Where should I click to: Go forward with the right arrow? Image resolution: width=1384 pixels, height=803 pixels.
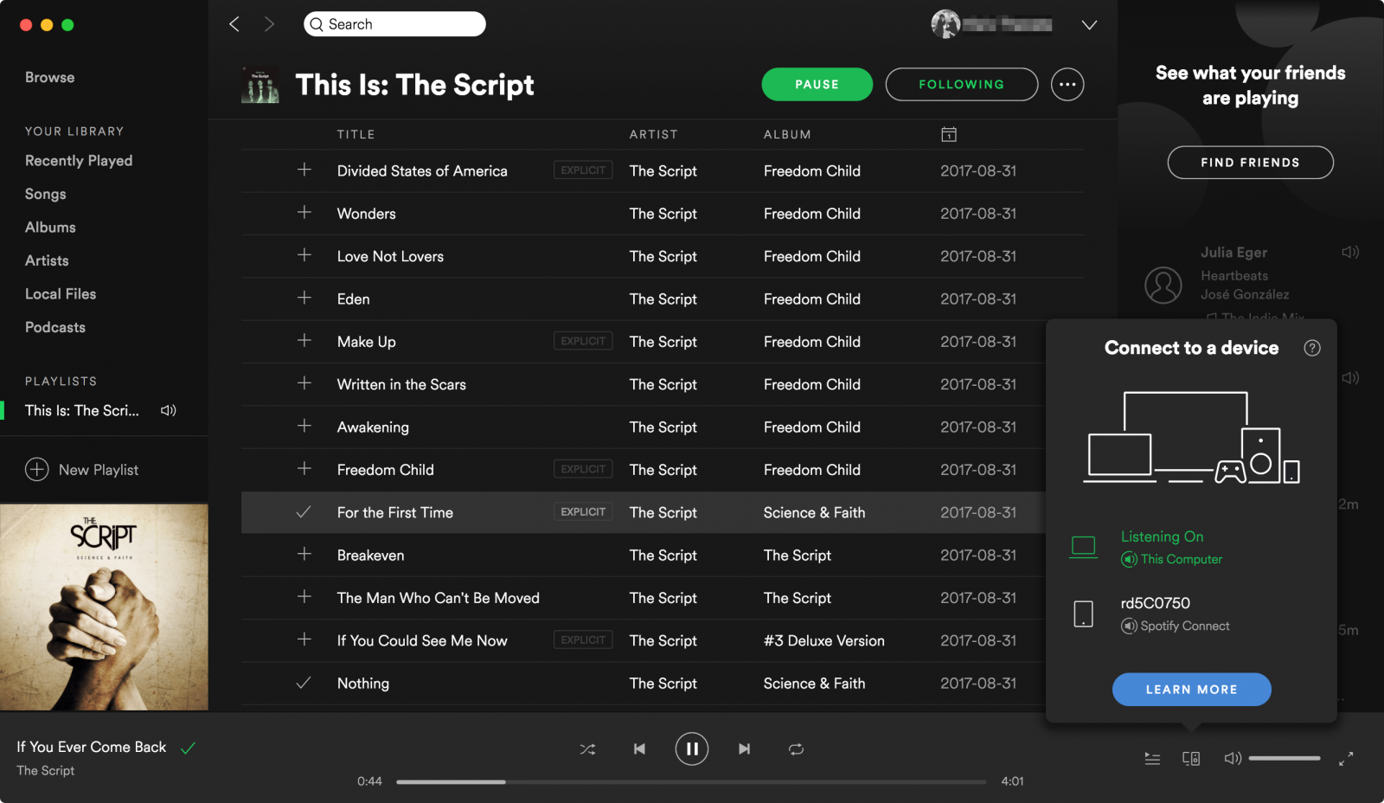(269, 24)
